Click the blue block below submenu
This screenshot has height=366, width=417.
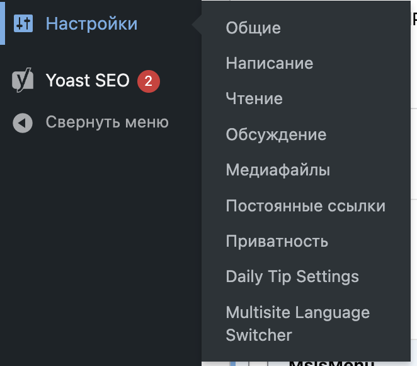[233, 363]
